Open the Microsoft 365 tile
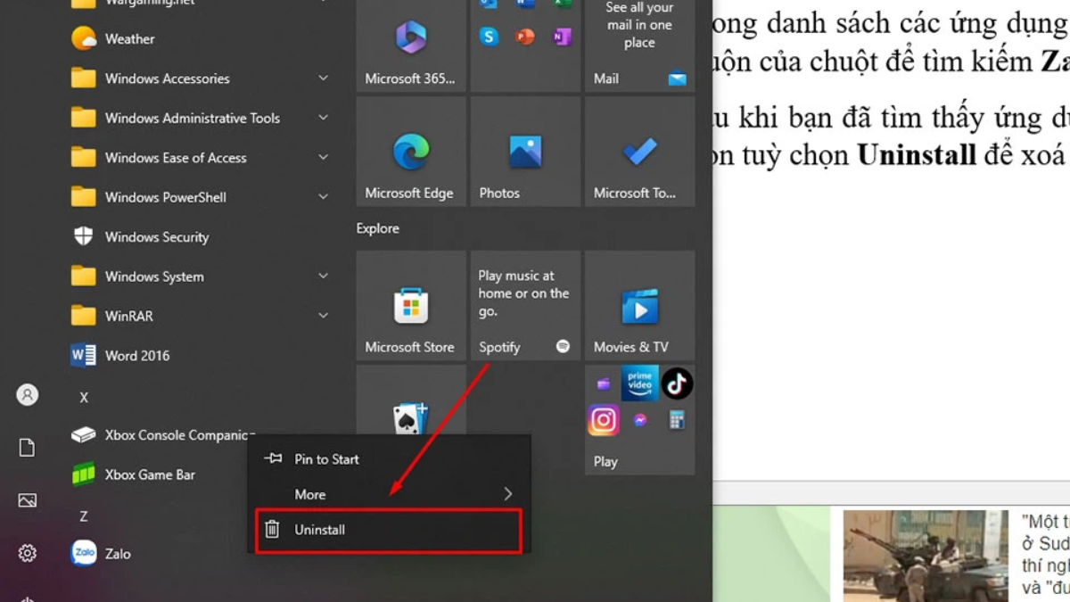 coord(410,45)
